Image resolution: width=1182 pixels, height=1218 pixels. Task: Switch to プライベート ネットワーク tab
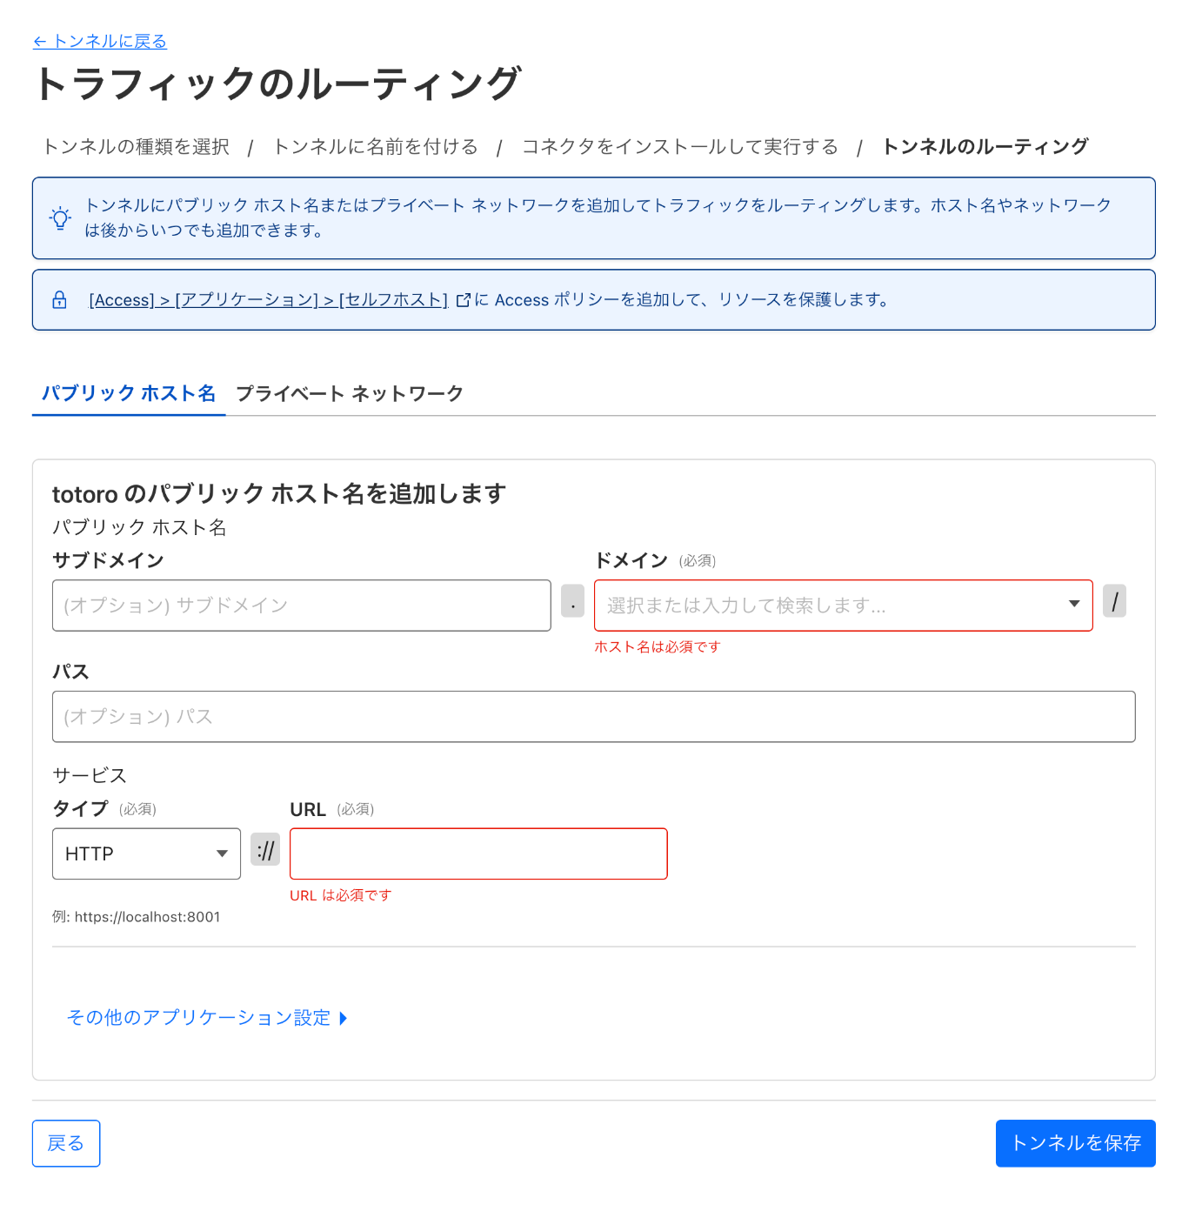[350, 393]
